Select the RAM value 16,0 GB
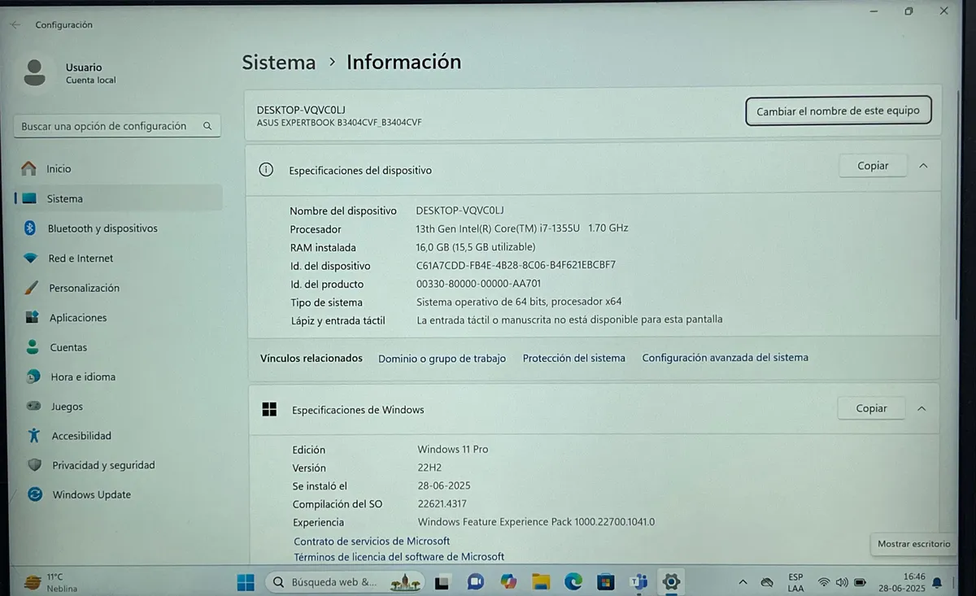The width and height of the screenshot is (976, 596). point(476,246)
